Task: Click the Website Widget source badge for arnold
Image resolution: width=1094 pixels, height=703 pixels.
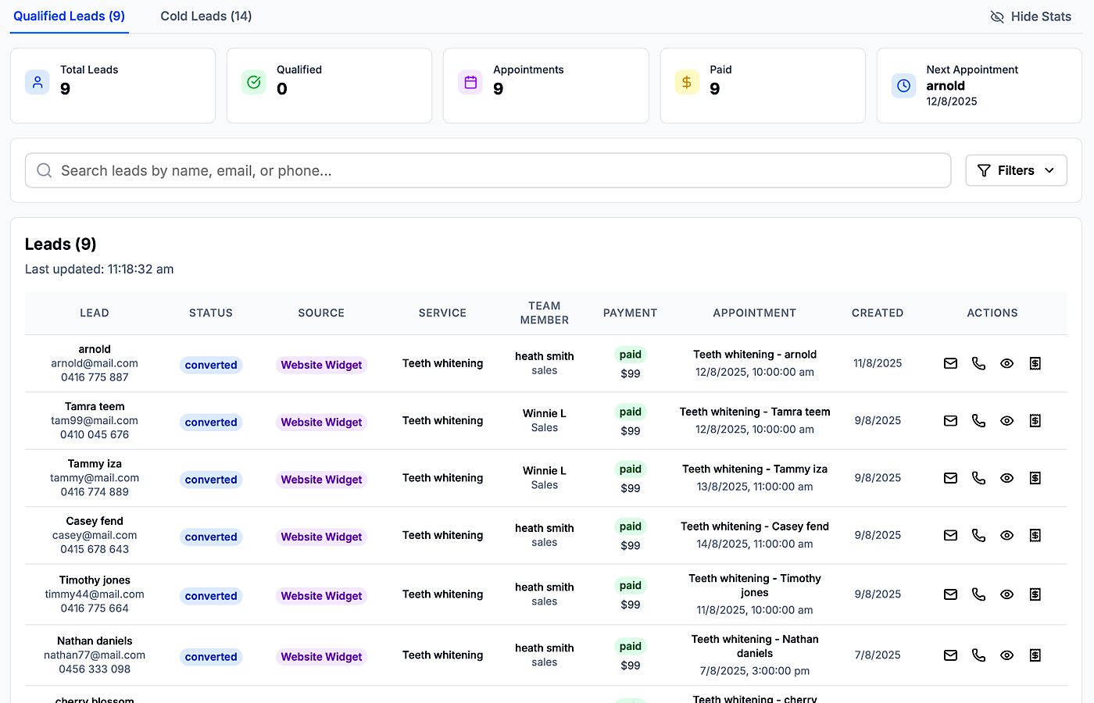Action: (x=321, y=364)
